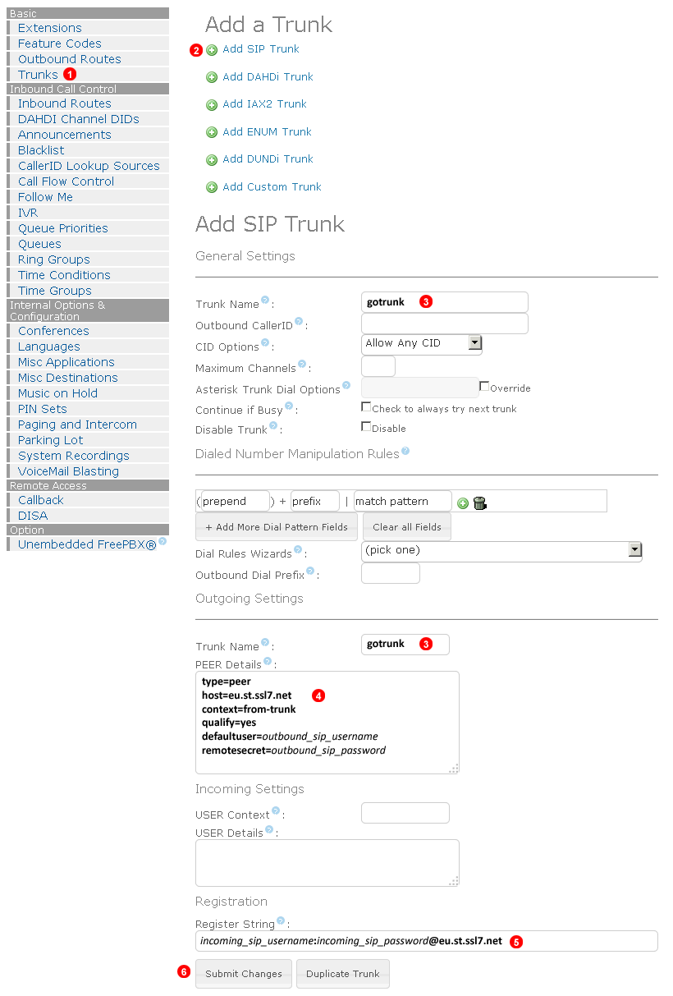Viewport: 673px width, 996px height.
Task: Open Conferences in sidebar
Action: click(x=53, y=331)
